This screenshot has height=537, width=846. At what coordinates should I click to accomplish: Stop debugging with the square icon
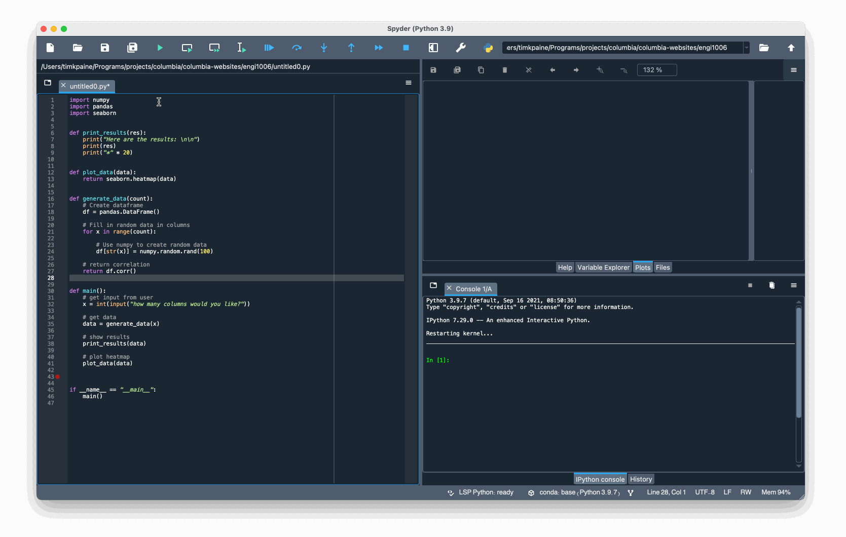[x=406, y=48]
